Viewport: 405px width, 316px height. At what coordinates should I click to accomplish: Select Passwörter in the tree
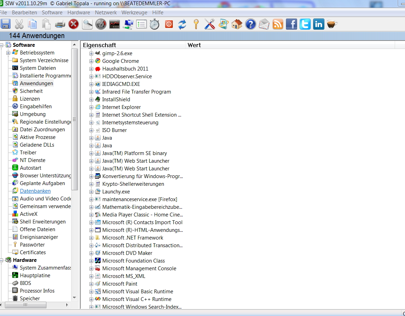point(32,245)
